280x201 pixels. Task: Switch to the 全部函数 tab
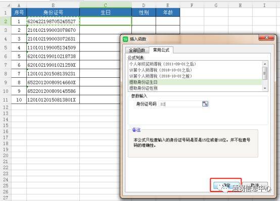click(137, 51)
